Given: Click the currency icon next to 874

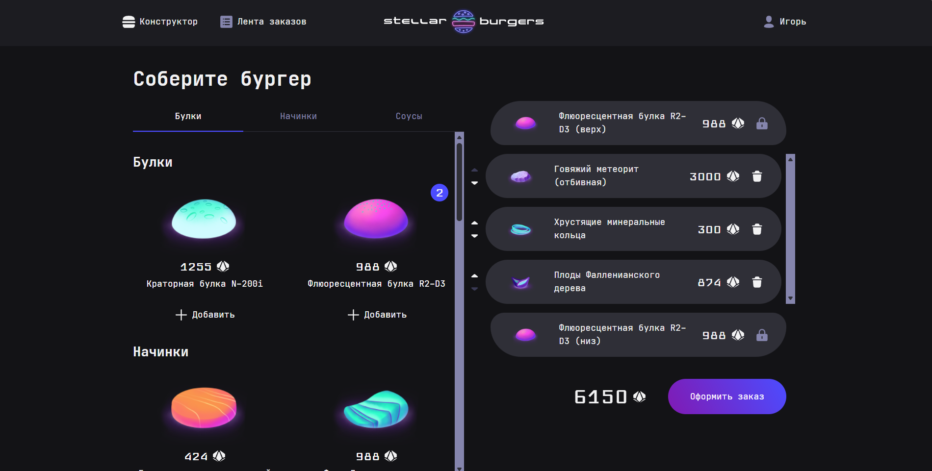Looking at the screenshot, I should pos(733,282).
